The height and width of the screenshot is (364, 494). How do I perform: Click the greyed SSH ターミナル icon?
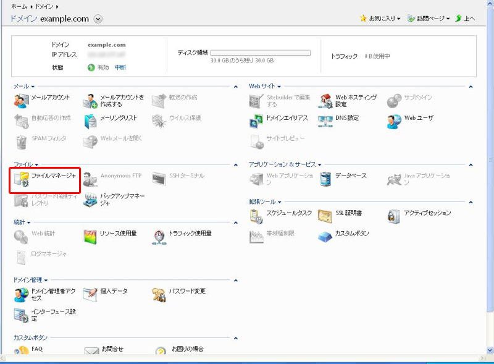pyautogui.click(x=159, y=179)
